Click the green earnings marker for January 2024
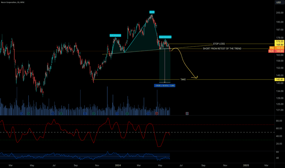The image size is (285, 168). (x=127, y=114)
